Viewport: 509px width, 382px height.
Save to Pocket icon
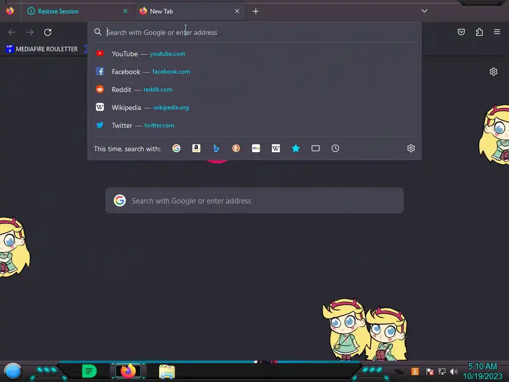point(461,32)
